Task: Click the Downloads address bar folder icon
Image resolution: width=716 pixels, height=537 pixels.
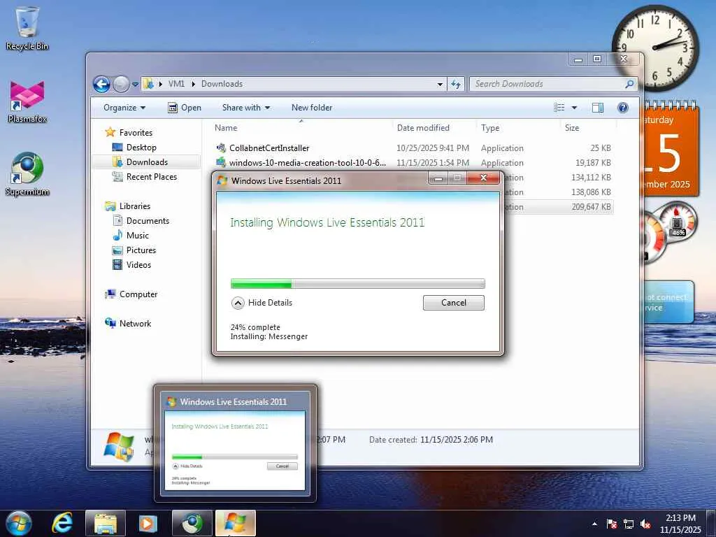Action: tap(148, 84)
